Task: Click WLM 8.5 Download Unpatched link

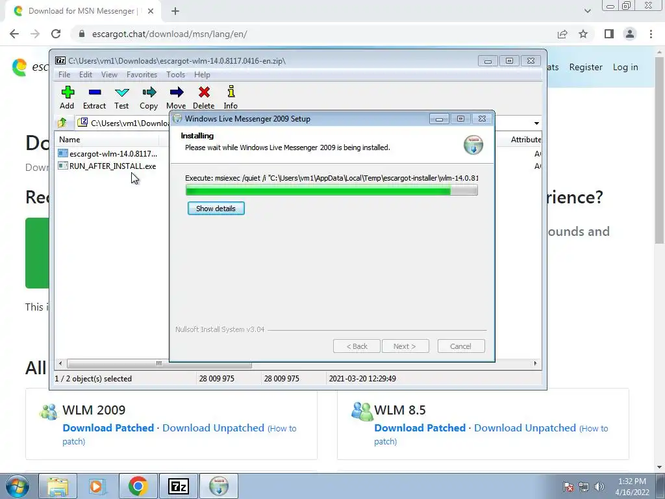Action: point(525,428)
